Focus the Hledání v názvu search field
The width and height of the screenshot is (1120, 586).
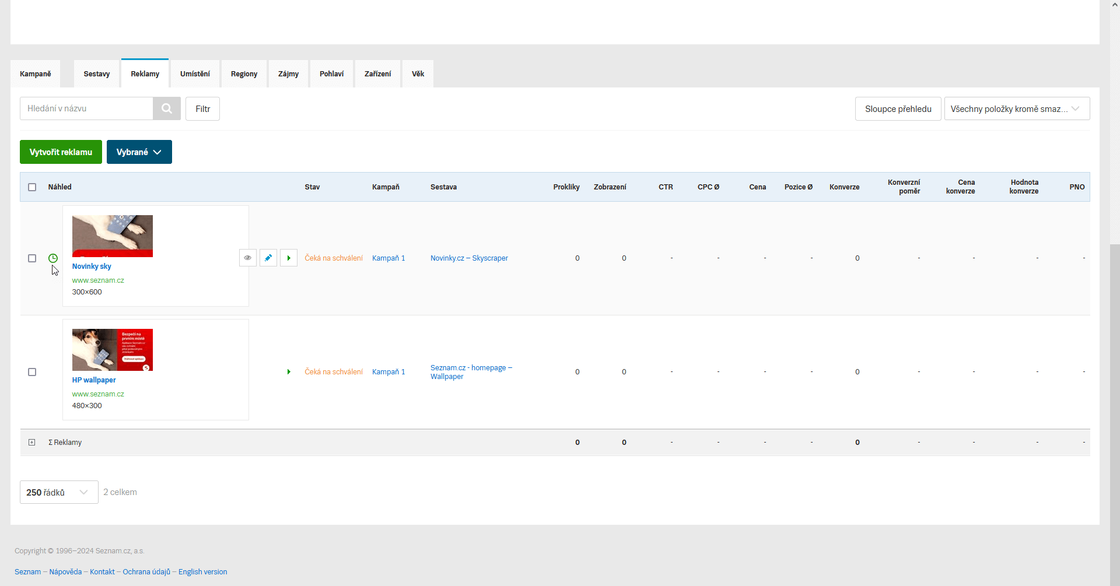click(86, 108)
